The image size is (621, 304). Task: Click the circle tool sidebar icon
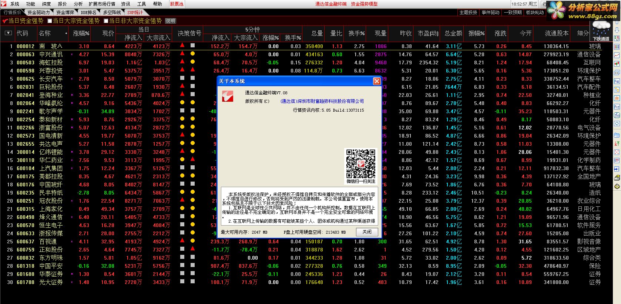617,124
